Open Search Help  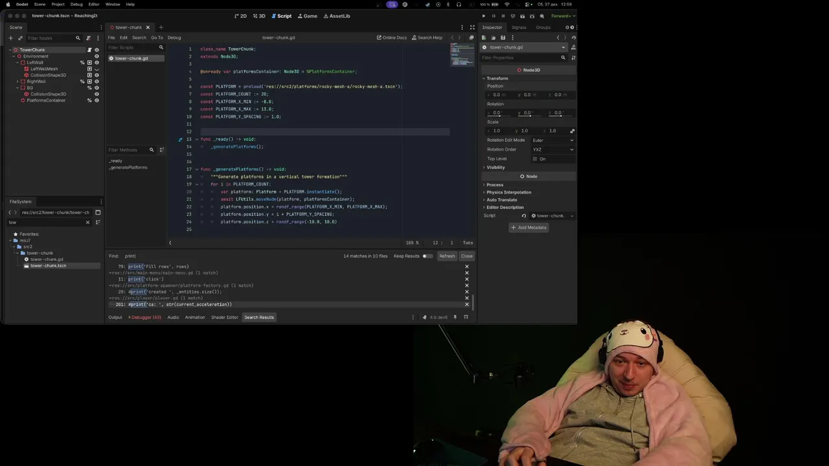(427, 38)
